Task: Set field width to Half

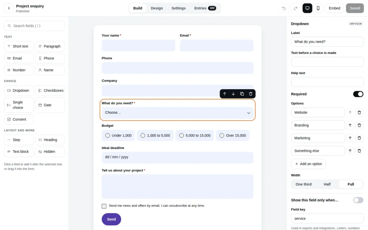Action: tap(327, 184)
